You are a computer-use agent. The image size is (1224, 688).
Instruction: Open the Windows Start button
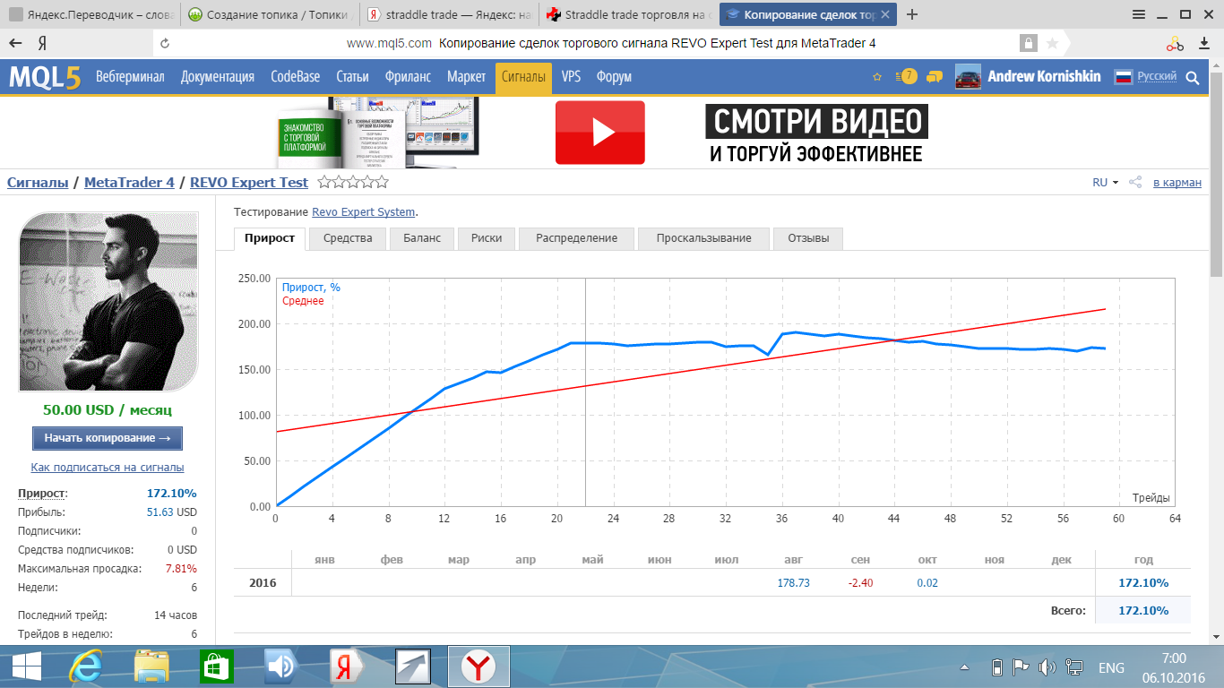click(x=26, y=667)
